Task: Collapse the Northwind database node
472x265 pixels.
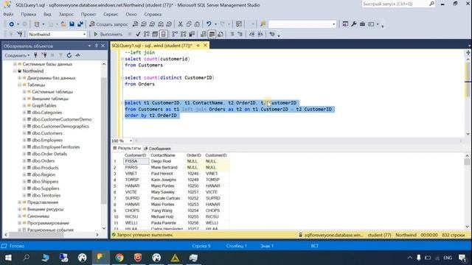Action: point(15,71)
